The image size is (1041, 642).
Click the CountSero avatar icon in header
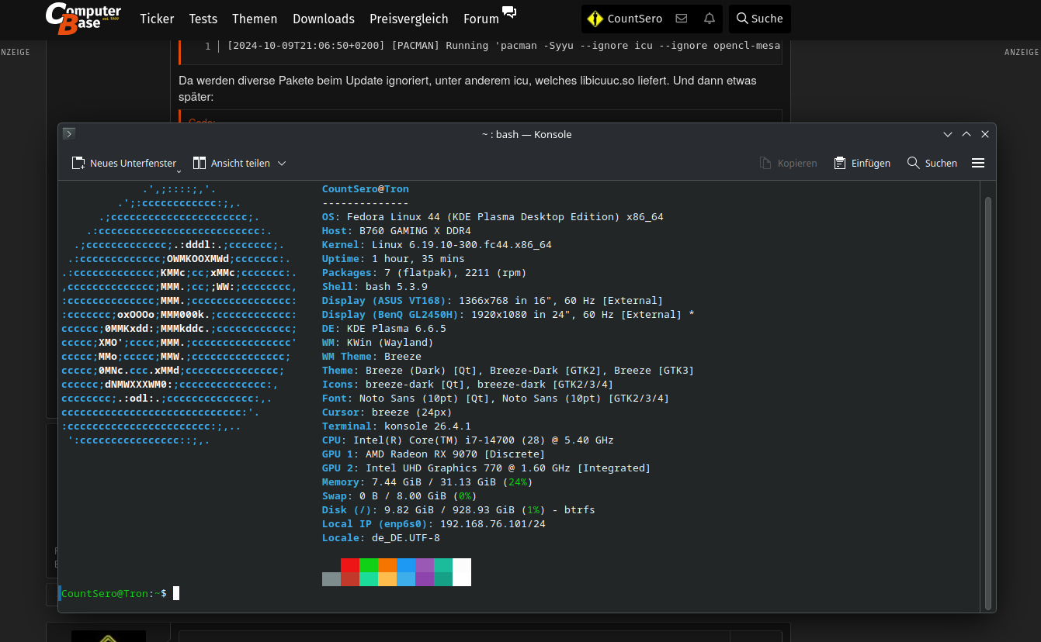[x=595, y=19]
